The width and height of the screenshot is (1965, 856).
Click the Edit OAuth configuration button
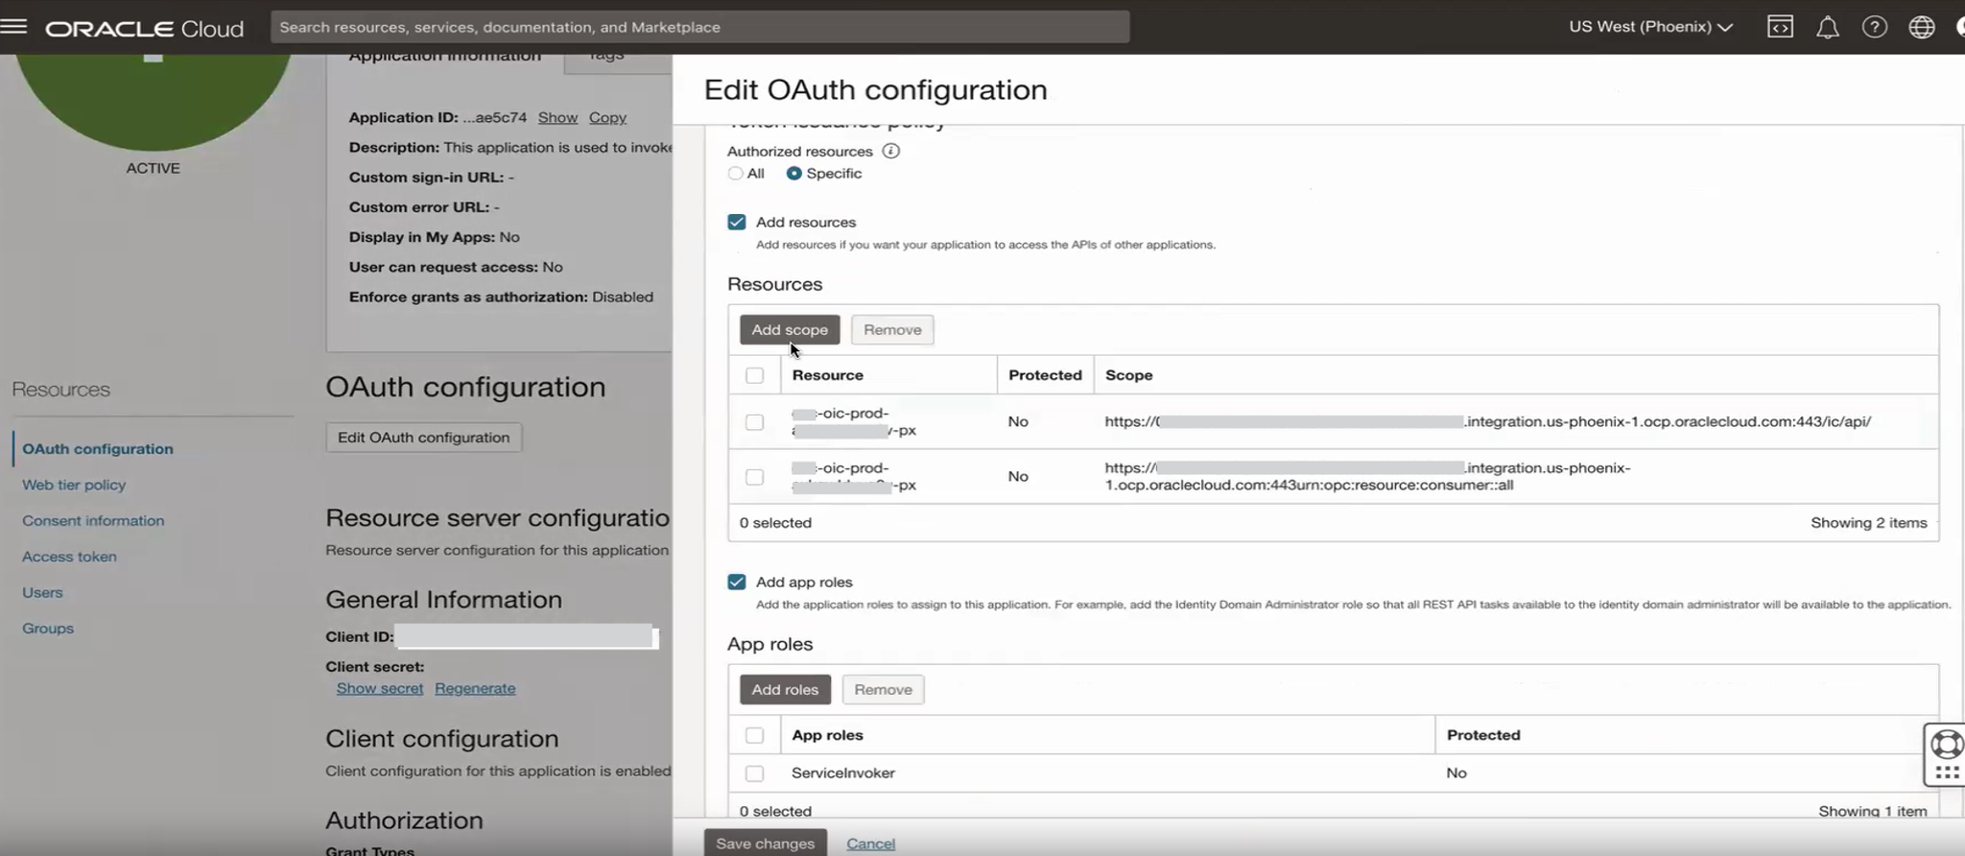pyautogui.click(x=423, y=438)
